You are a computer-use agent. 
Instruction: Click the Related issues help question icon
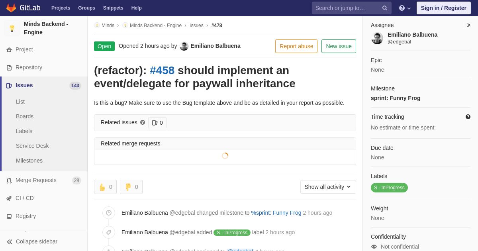pos(143,123)
